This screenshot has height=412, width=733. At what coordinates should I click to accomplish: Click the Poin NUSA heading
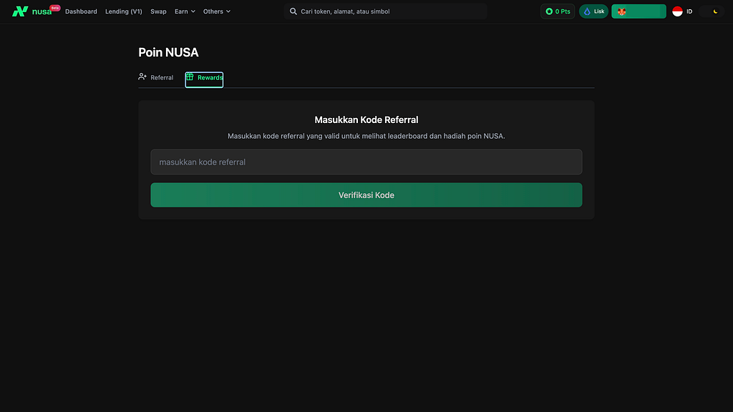tap(168, 52)
